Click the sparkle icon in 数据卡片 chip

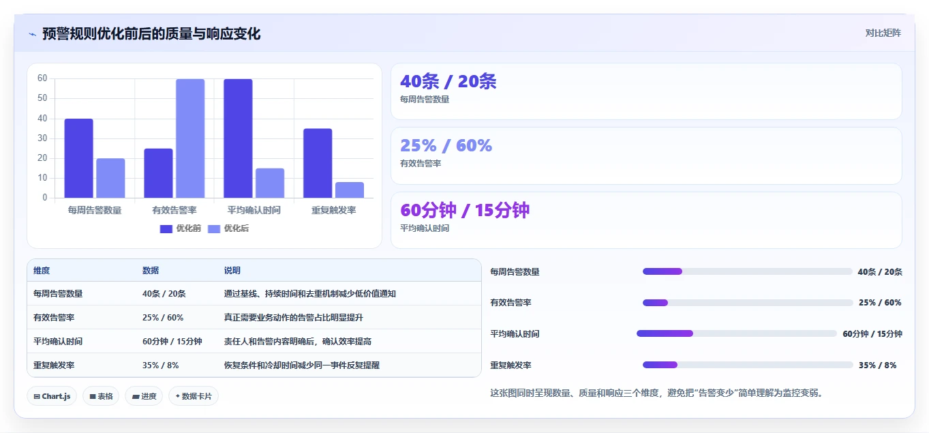pyautogui.click(x=177, y=396)
